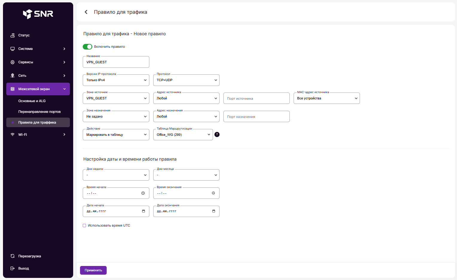Click clock icon in end time field

(x=213, y=193)
